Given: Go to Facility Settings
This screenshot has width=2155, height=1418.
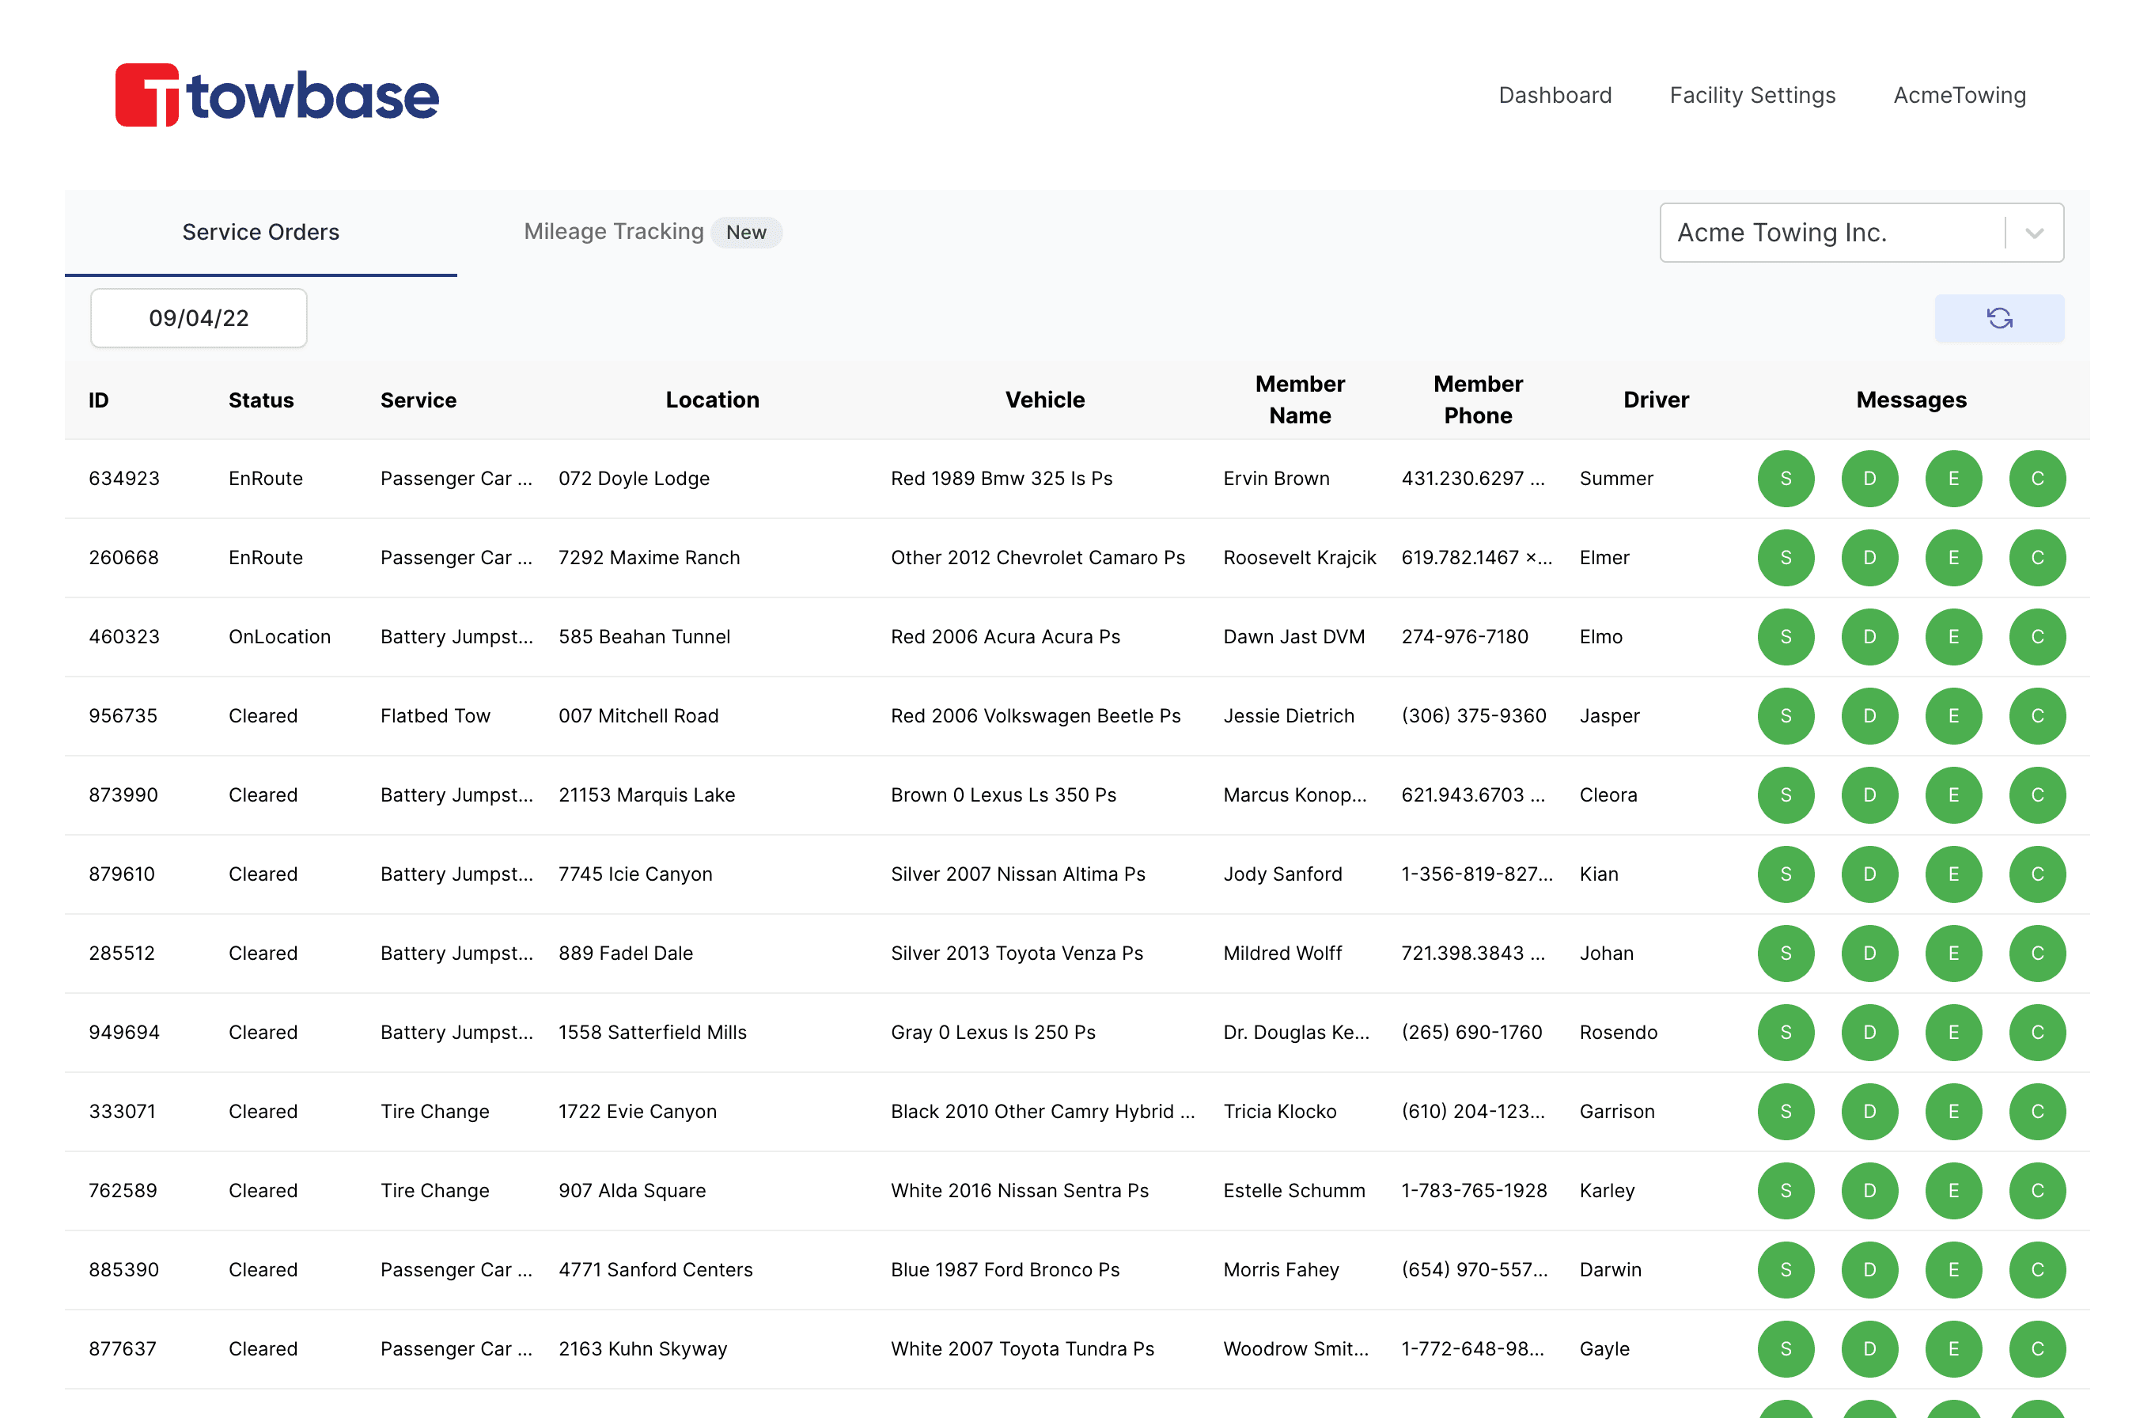Looking at the screenshot, I should (x=1752, y=95).
